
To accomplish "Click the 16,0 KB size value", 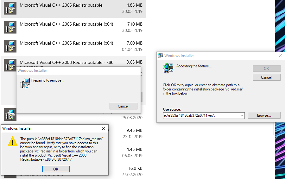I will pos(136,168).
